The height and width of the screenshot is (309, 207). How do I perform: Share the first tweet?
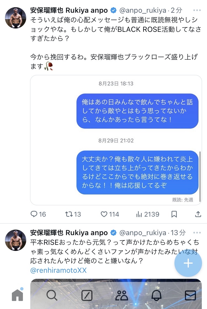pyautogui.click(x=198, y=214)
